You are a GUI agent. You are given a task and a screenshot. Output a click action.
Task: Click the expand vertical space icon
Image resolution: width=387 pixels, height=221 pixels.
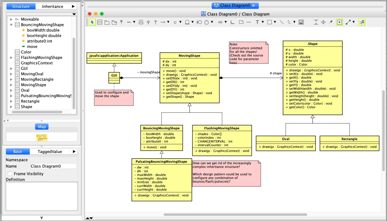click(x=316, y=22)
